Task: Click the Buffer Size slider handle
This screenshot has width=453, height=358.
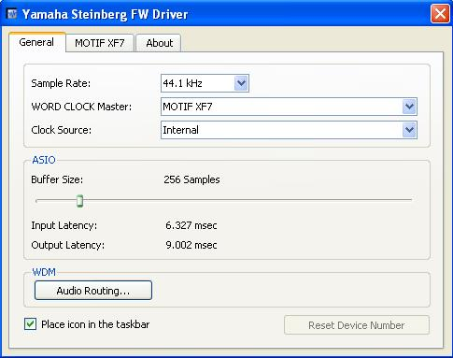Action: point(79,201)
